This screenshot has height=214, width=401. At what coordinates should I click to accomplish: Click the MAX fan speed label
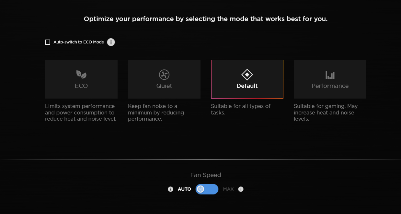(228, 189)
